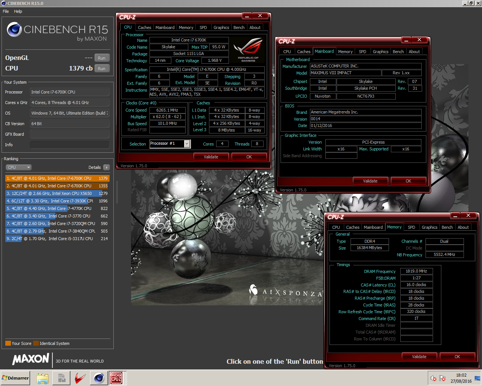The height and width of the screenshot is (386, 482).
Task: Click the MAXIMUS VIII IMPACT model field
Action: [345, 73]
